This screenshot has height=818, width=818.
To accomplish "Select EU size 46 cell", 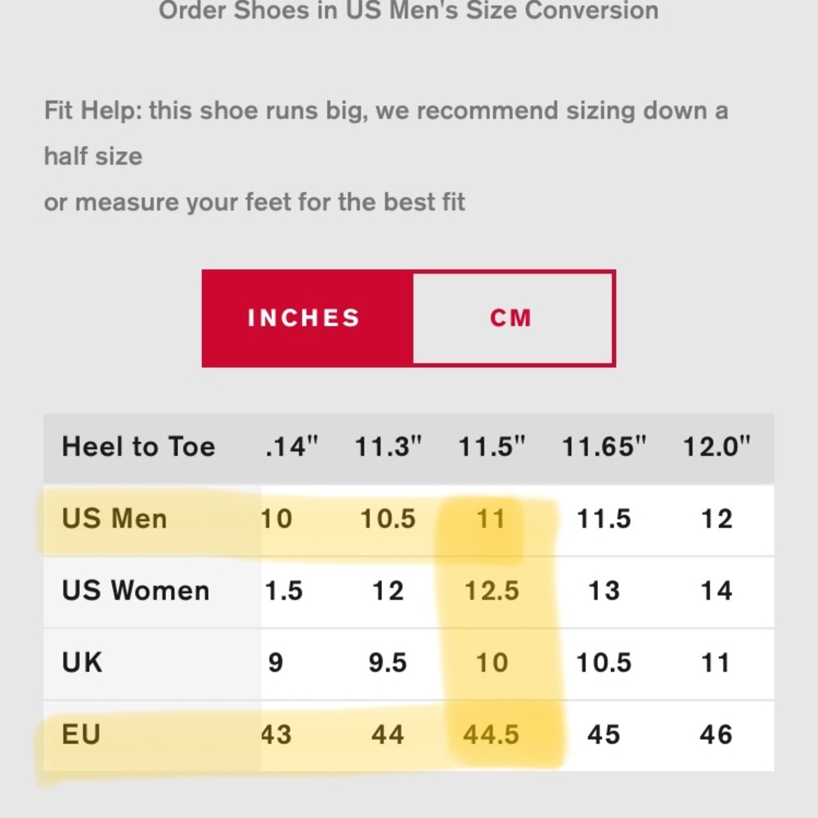I will pyautogui.click(x=716, y=735).
